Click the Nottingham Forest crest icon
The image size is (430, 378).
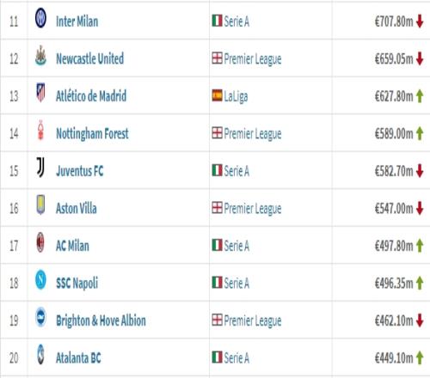(x=40, y=131)
